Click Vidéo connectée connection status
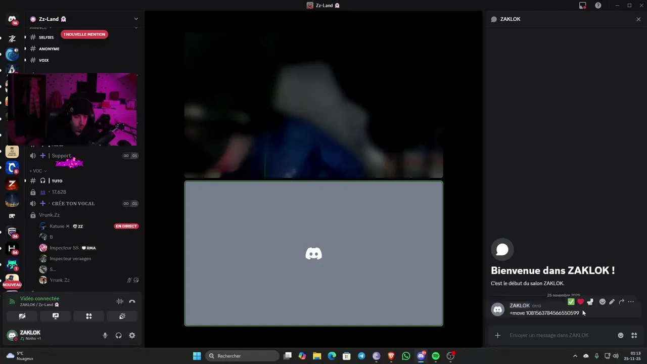This screenshot has height=364, width=647. 39,299
